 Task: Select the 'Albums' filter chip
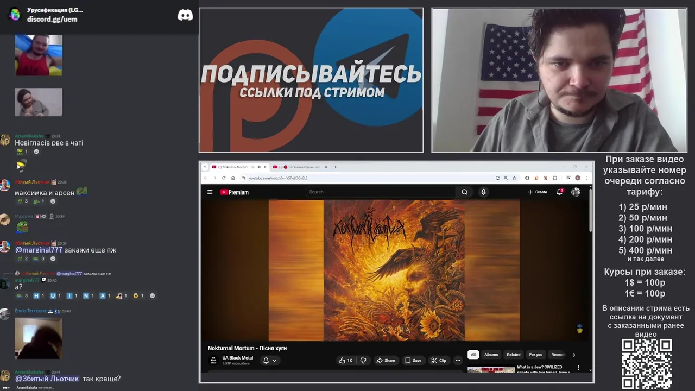pos(491,355)
